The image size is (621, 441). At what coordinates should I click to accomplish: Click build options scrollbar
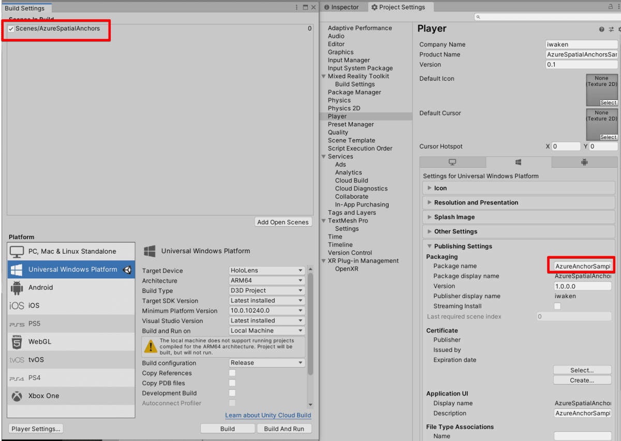coord(310,324)
